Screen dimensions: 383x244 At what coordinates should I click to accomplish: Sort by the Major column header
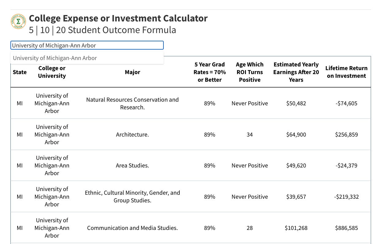132,72
